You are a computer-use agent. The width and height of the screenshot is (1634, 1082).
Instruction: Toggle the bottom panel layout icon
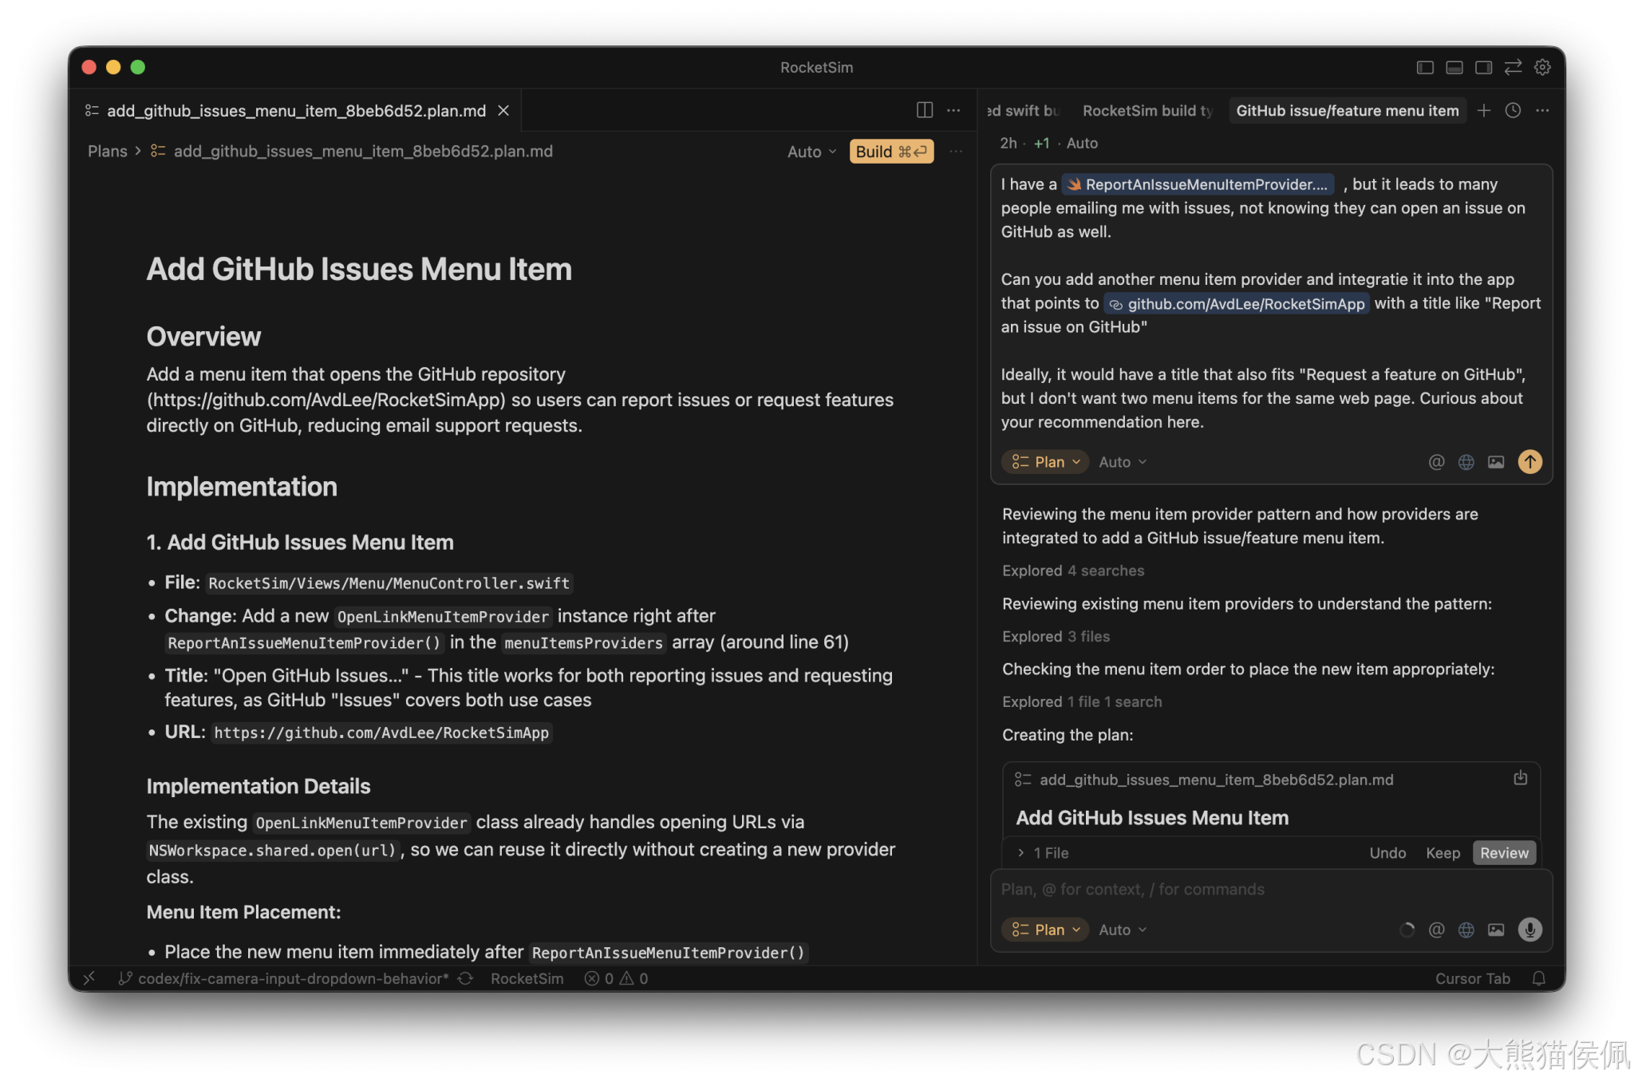coord(1454,68)
